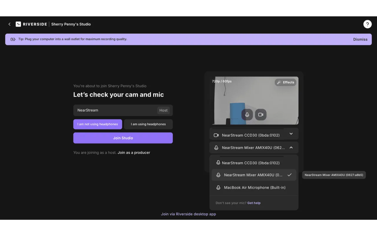Image resolution: width=377 pixels, height=236 pixels.
Task: Click the NearStream name input field
Action: coord(123,110)
